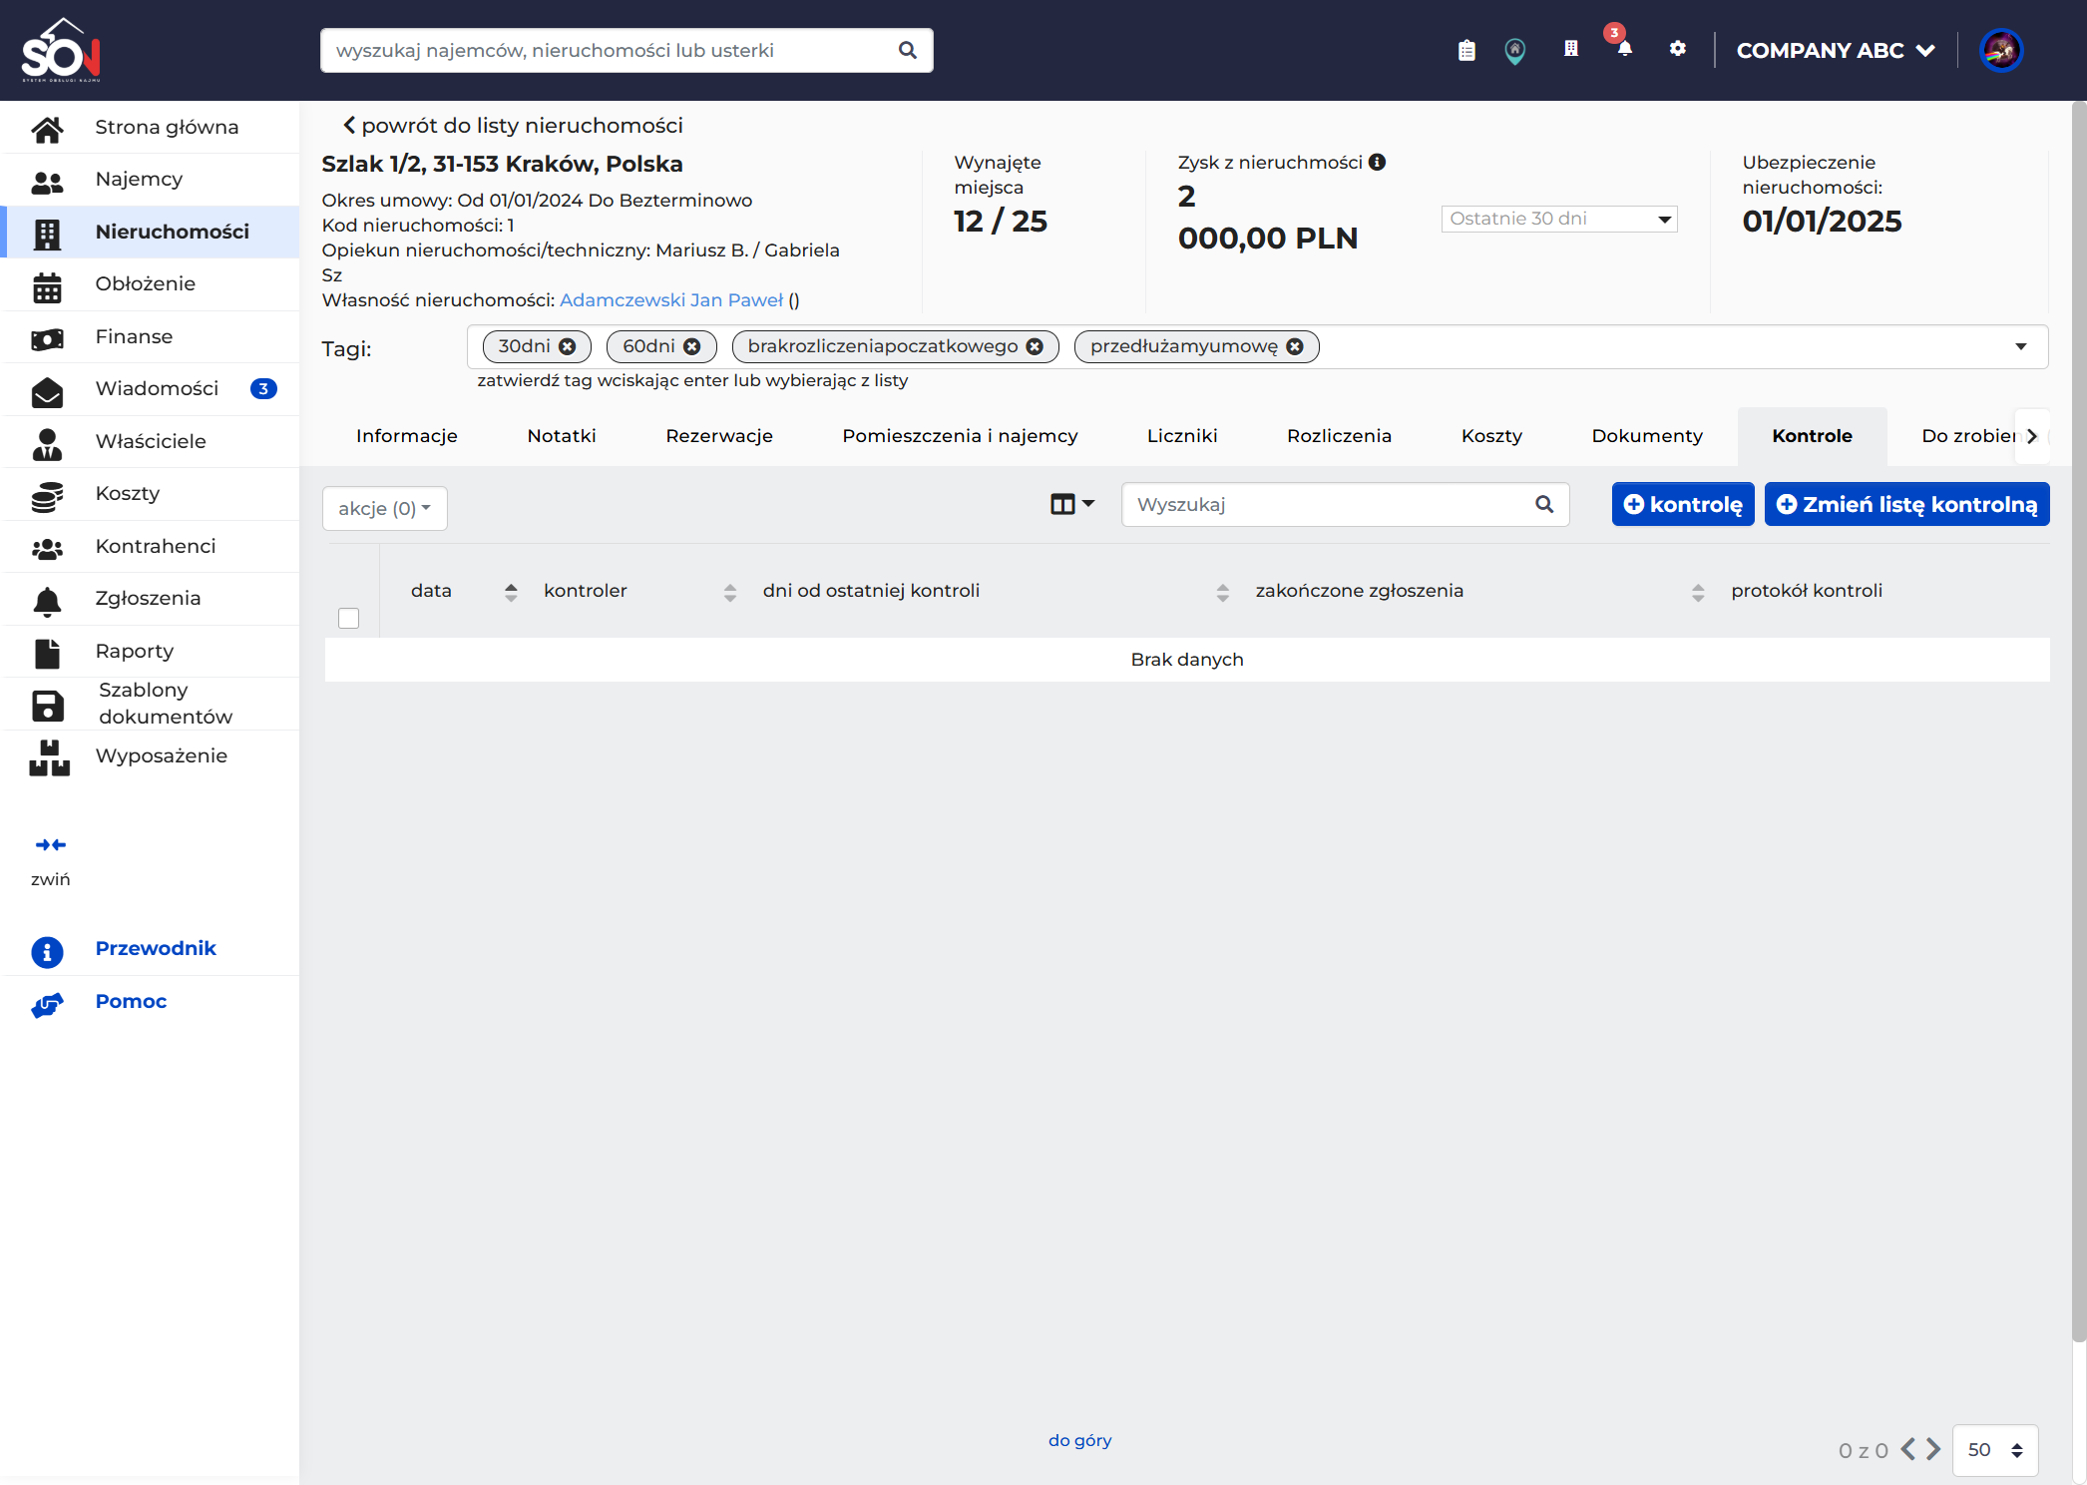
Task: Sort by kontroler column arrows
Action: click(x=729, y=593)
